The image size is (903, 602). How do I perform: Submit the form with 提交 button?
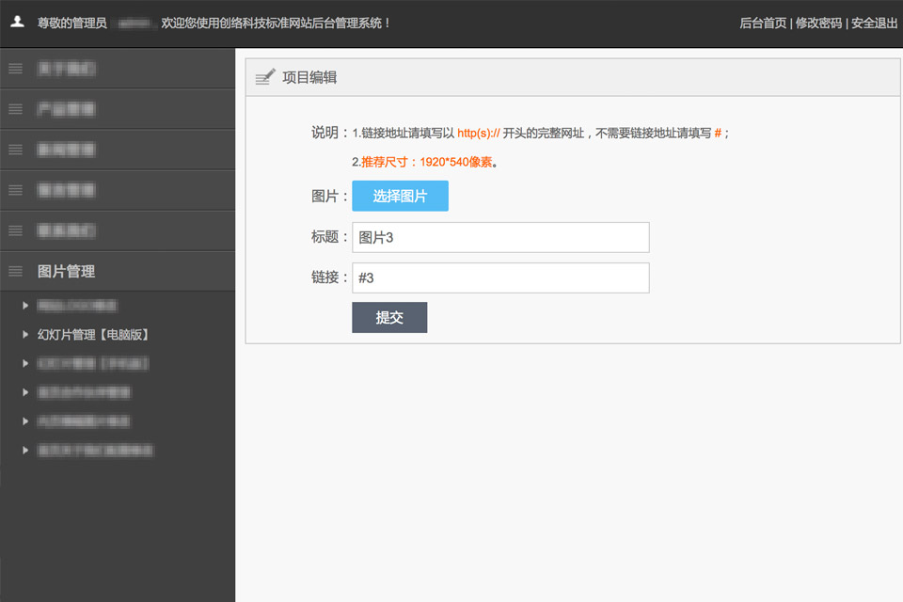pyautogui.click(x=389, y=317)
